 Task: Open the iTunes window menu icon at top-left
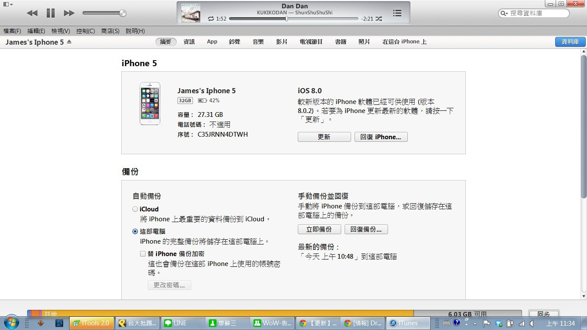click(x=8, y=4)
